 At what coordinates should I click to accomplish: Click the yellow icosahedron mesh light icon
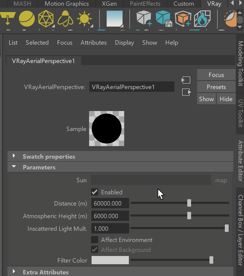tap(46, 19)
